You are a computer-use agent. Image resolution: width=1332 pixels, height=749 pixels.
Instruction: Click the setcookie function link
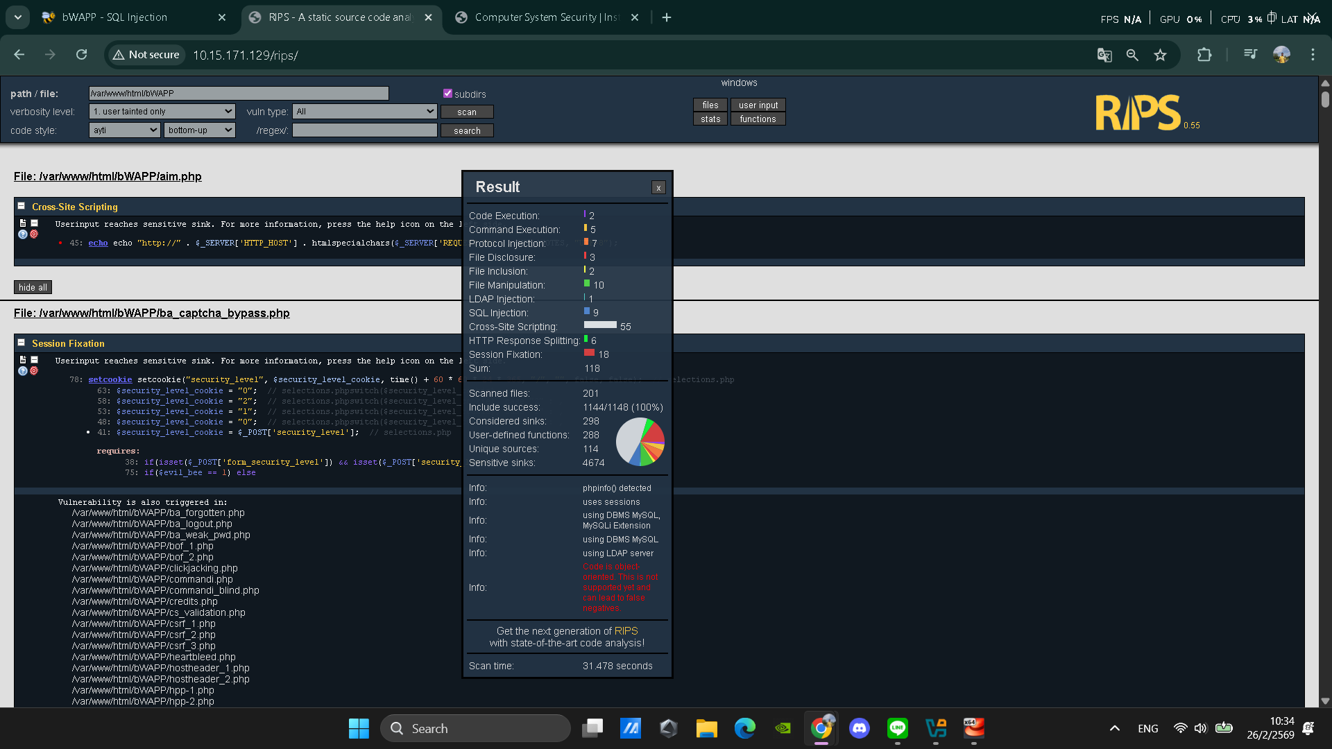click(110, 379)
